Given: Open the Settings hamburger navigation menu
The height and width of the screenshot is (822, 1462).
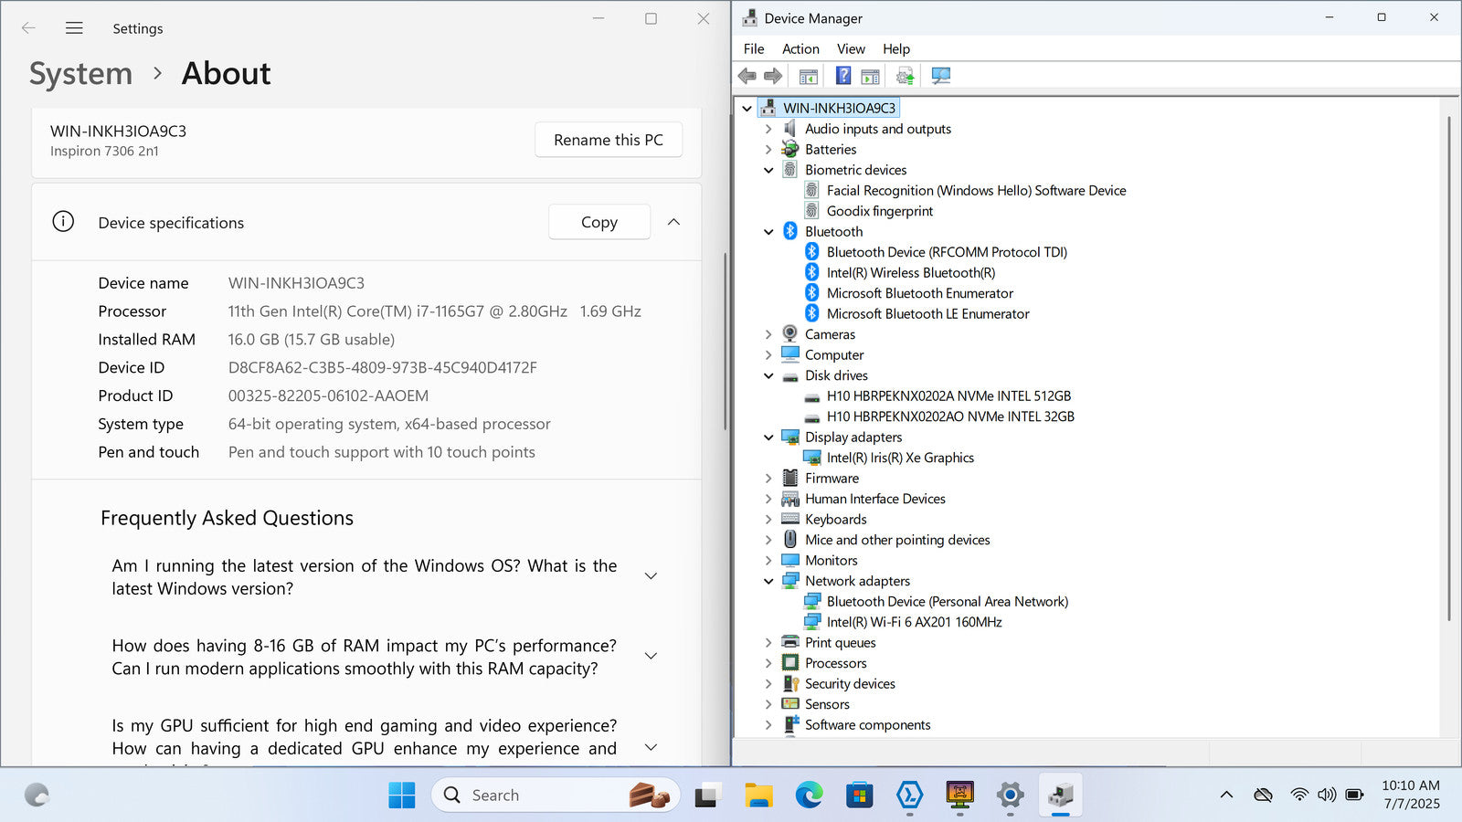Looking at the screenshot, I should pyautogui.click(x=74, y=28).
